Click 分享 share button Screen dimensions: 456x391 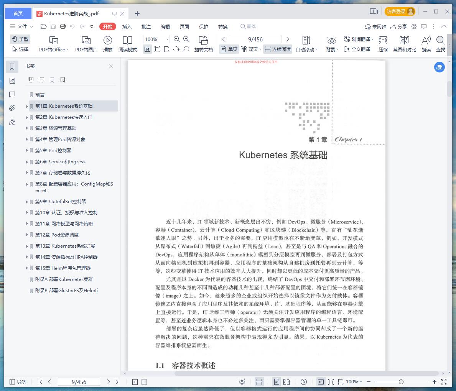pyautogui.click(x=399, y=26)
